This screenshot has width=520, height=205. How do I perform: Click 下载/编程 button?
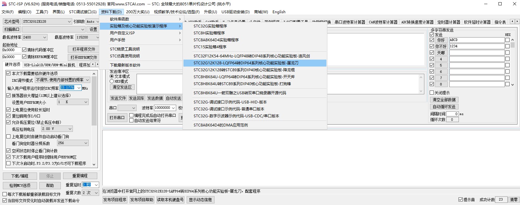pyautogui.click(x=20, y=176)
